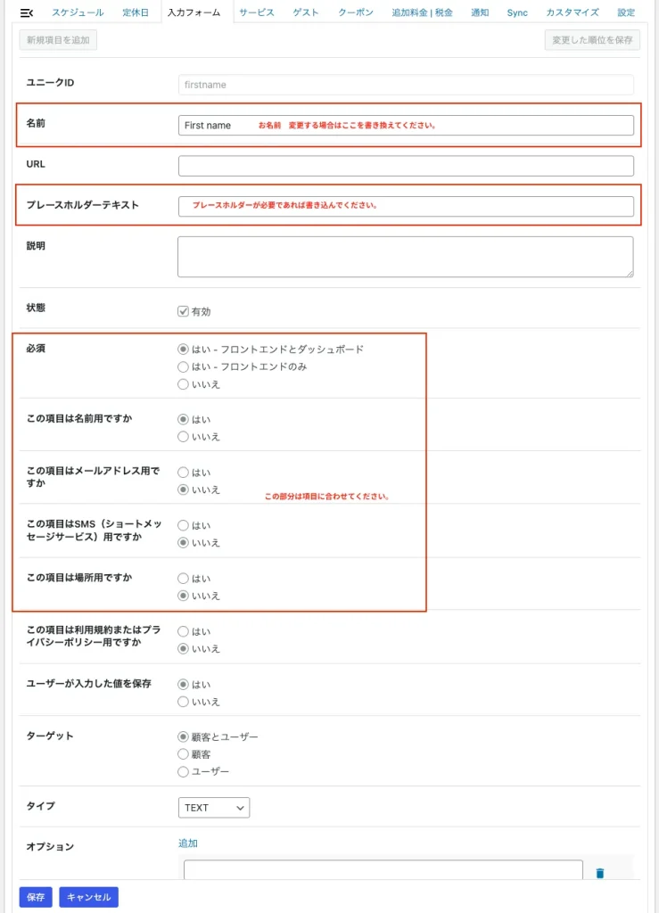
Task: Select いいえ for 利用規約またはプライバシーポリシー用
Action: [x=183, y=649]
